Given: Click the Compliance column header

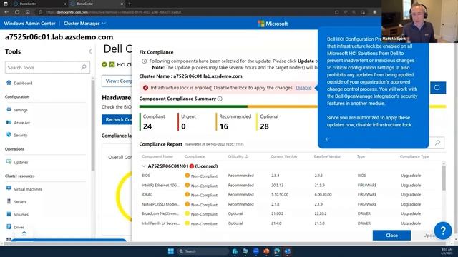Looking at the screenshot, I should (195, 156).
